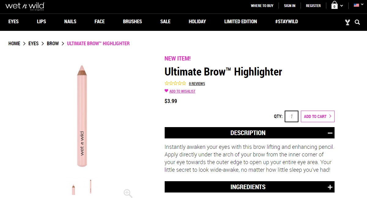Open the Lips menu
Viewport: 367px width, 198px height.
tap(41, 22)
